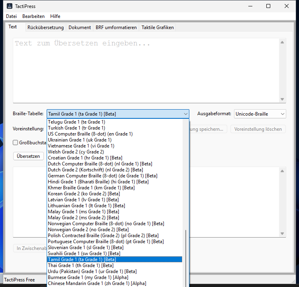Switch to the Dokument tab
Viewport: 299px width, 287px height.
coord(80,28)
